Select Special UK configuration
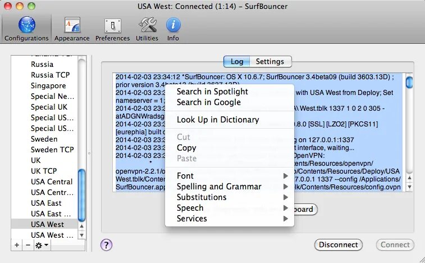The image size is (425, 263). pyautogui.click(x=44, y=107)
